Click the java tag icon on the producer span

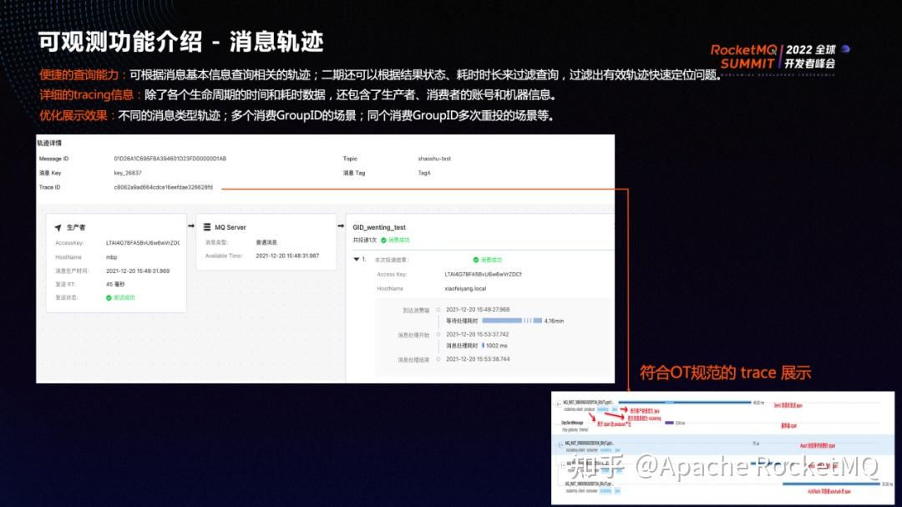pyautogui.click(x=616, y=409)
